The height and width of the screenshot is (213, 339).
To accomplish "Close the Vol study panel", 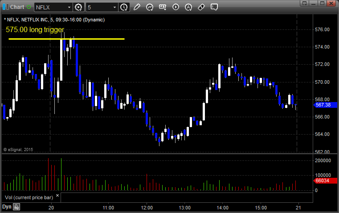I will click(x=57, y=195).
